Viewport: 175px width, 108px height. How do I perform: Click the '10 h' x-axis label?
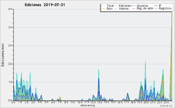[x=80, y=102]
